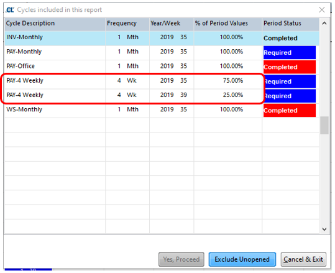Select the PAY-Monthly cycle row

tap(162, 53)
